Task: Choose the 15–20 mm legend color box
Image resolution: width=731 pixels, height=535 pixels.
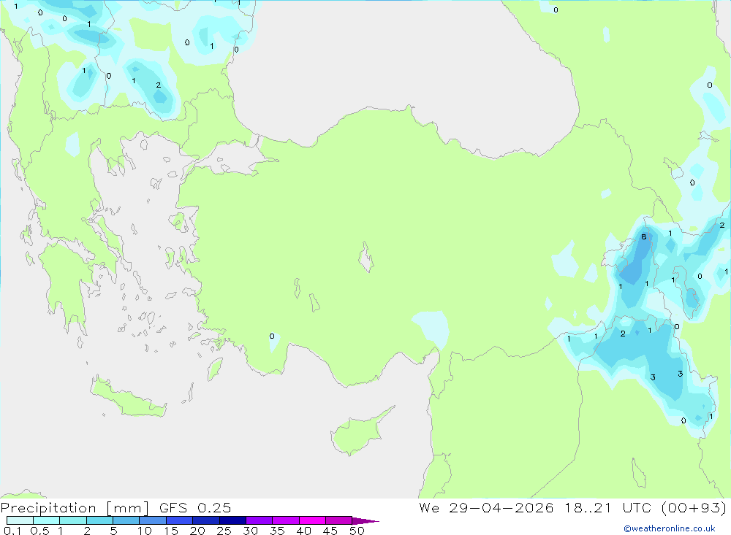Action: tap(180, 520)
